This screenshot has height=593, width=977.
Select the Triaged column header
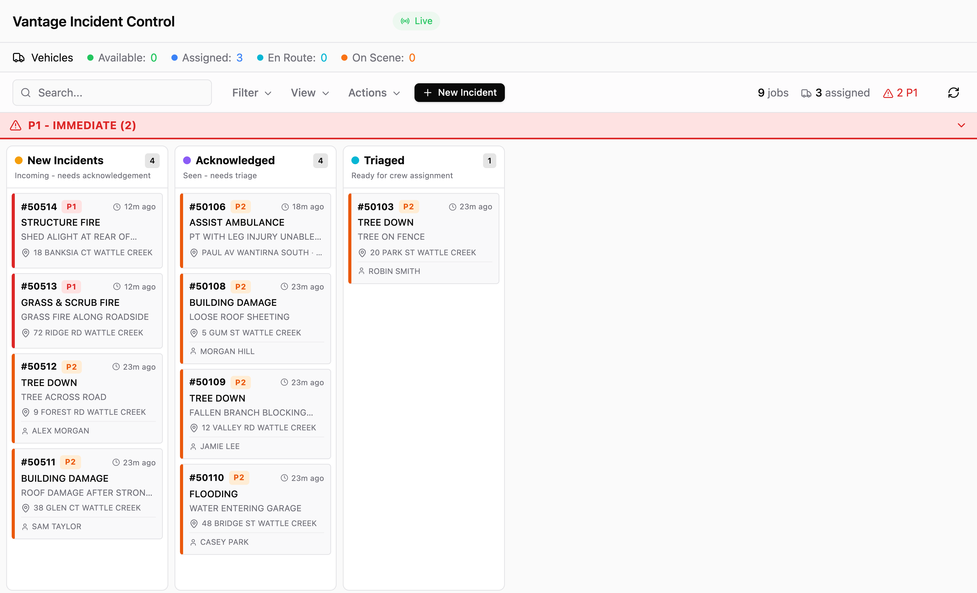point(424,167)
